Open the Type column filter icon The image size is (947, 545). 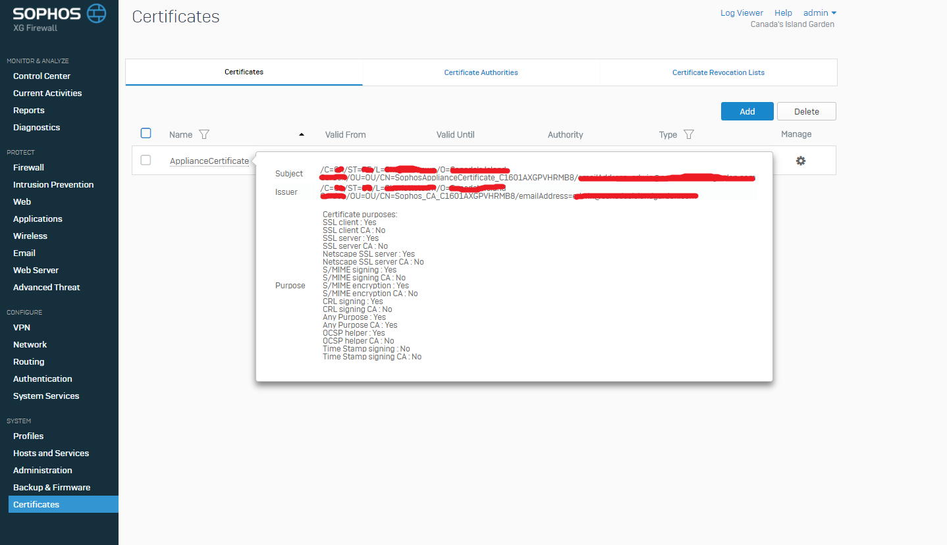click(689, 134)
